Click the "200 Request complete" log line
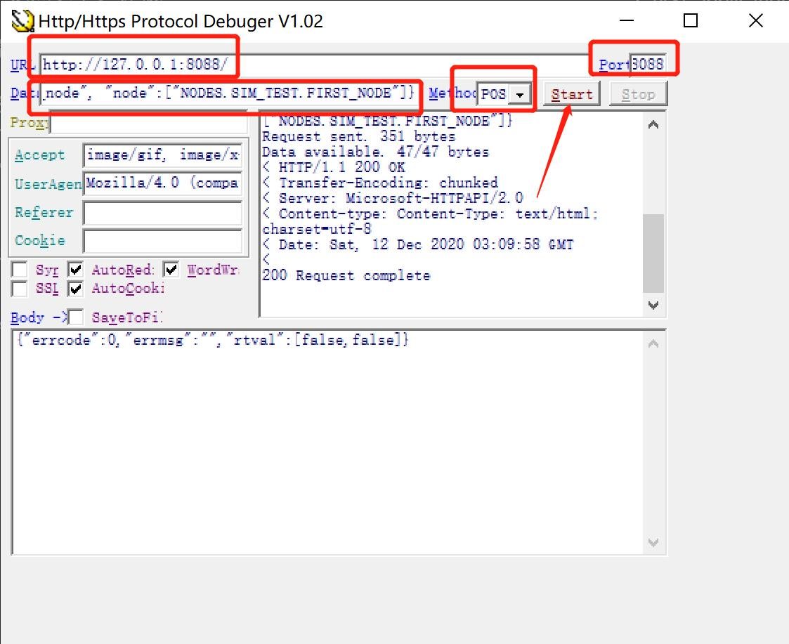The width and height of the screenshot is (789, 644). 346,276
